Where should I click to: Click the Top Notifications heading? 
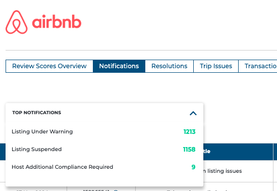click(37, 113)
